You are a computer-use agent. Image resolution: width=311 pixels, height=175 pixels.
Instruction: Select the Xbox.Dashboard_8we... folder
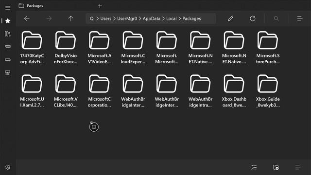(x=234, y=91)
